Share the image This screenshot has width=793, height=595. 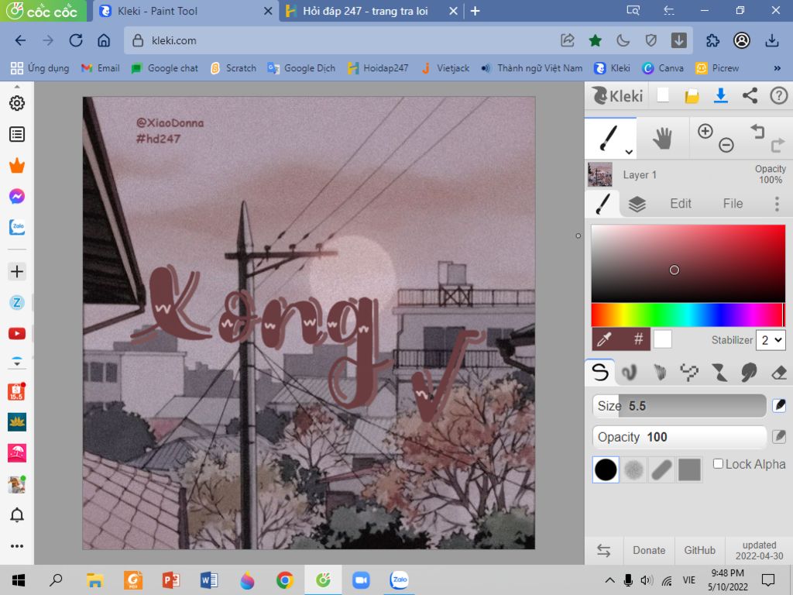[x=750, y=95]
